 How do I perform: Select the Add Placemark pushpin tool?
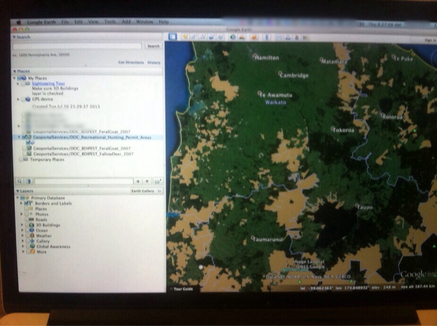coord(185,37)
